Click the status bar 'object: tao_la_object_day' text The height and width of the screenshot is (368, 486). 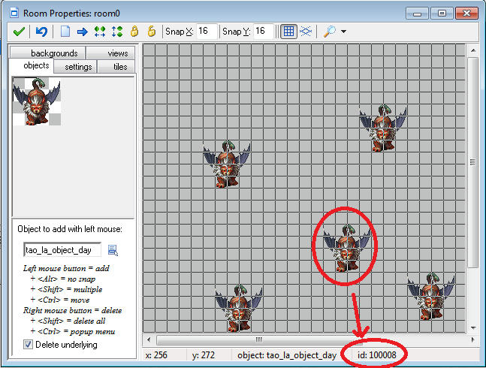coord(287,355)
